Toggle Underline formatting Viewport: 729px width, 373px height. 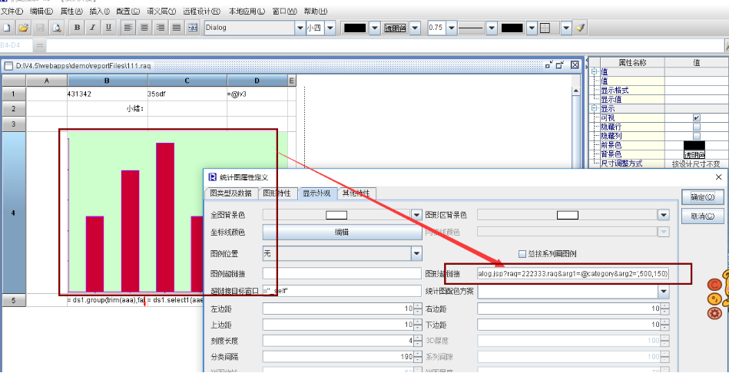point(108,28)
